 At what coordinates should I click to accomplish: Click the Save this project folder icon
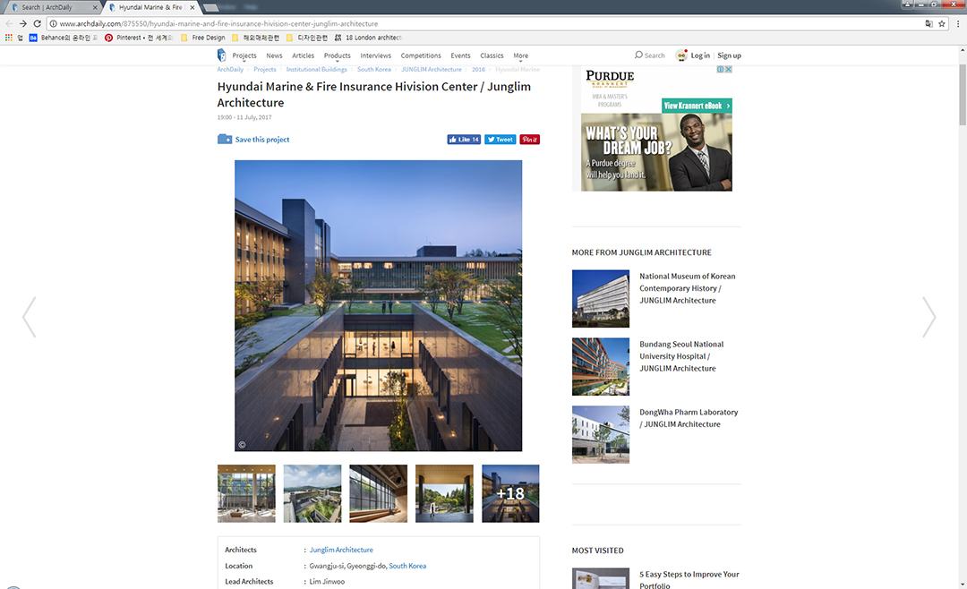(225, 140)
